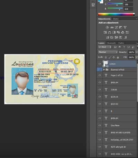Add an Invert adjustment layer

tap(107, 37)
